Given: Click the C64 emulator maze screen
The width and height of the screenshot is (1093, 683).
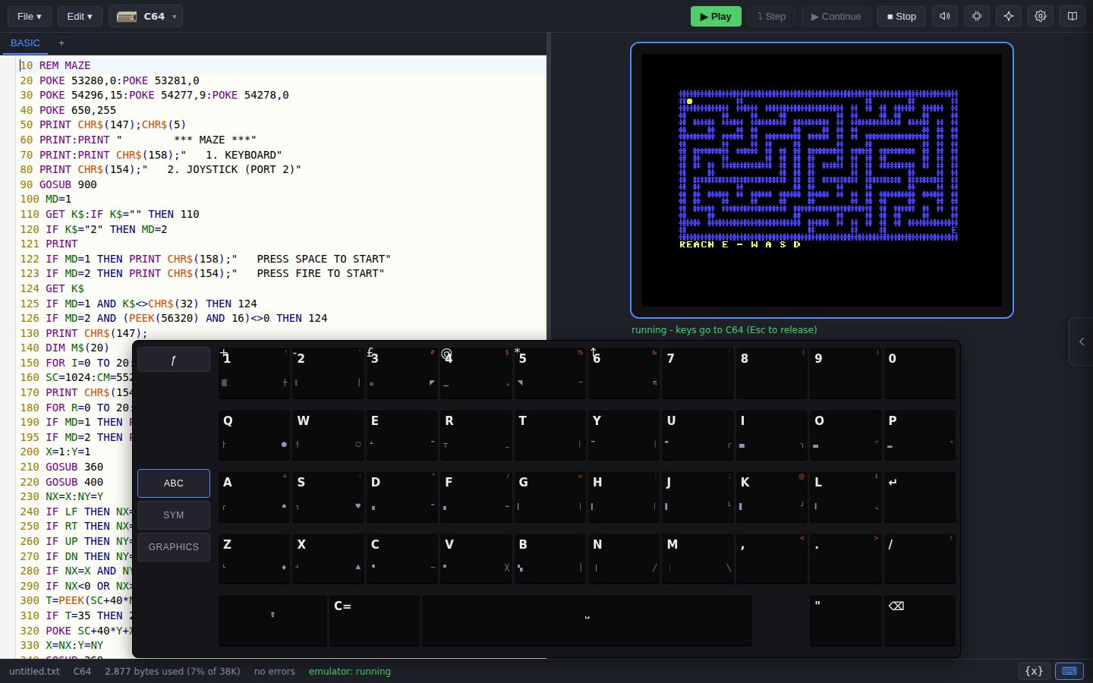Looking at the screenshot, I should click(822, 180).
